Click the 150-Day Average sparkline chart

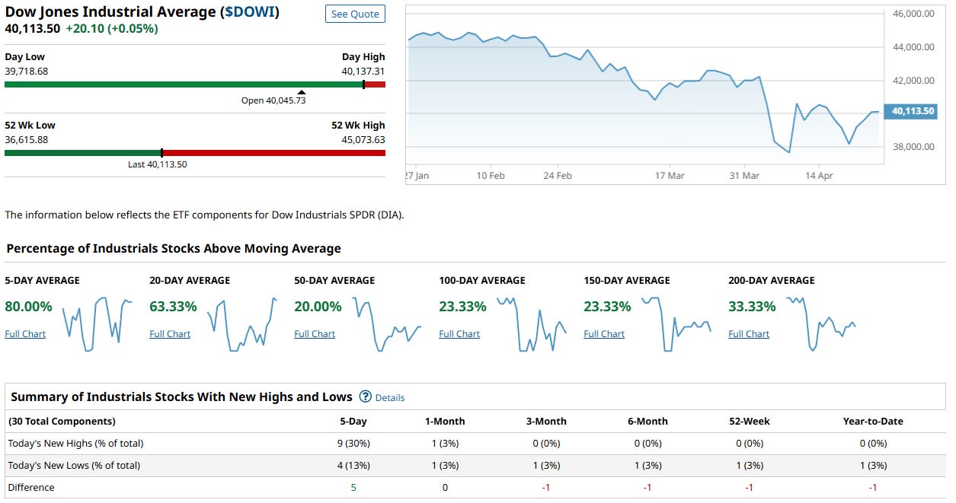tap(676, 324)
